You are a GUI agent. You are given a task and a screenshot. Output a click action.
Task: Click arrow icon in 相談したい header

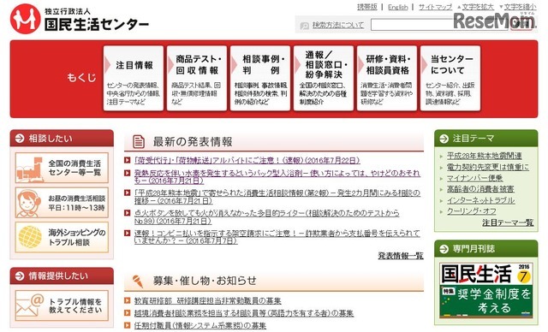click(20, 139)
